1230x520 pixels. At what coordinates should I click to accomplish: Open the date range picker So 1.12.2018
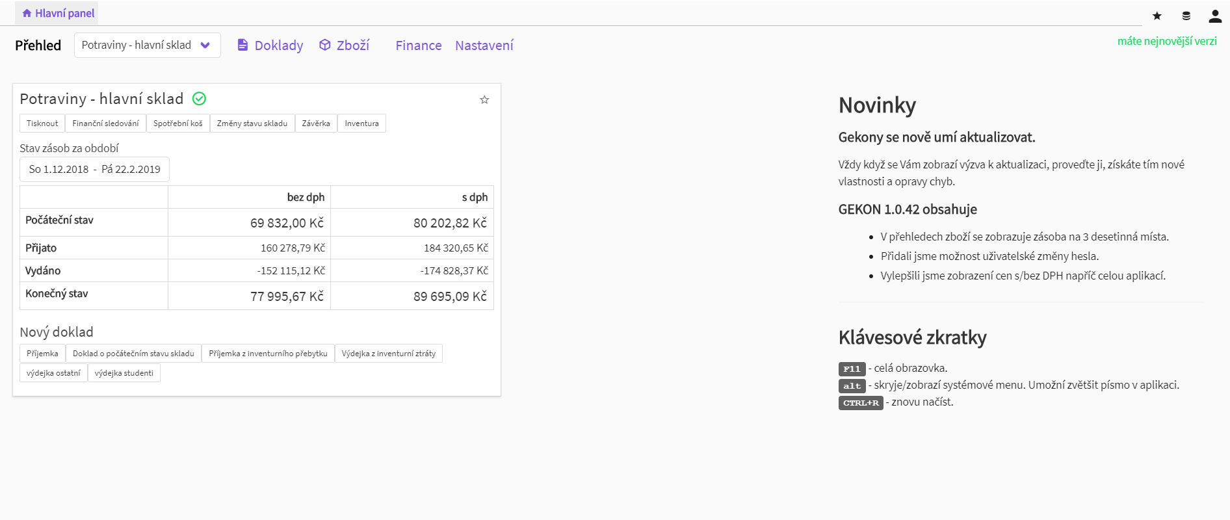94,169
